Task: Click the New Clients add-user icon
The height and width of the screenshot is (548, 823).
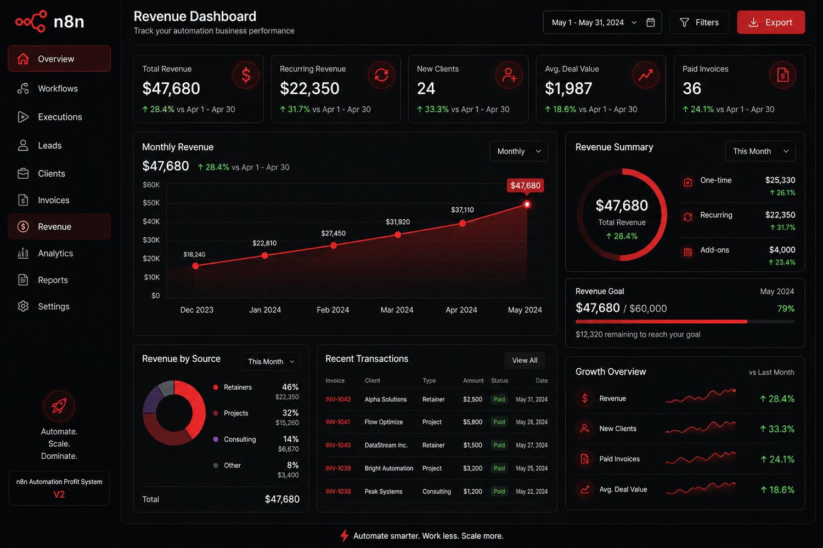Action: coord(509,75)
